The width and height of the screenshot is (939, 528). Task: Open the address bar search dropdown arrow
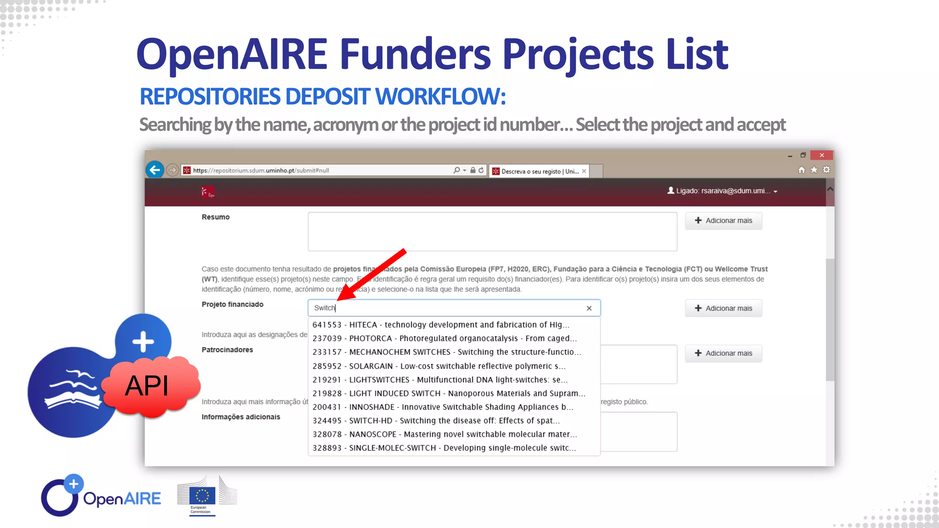click(464, 170)
